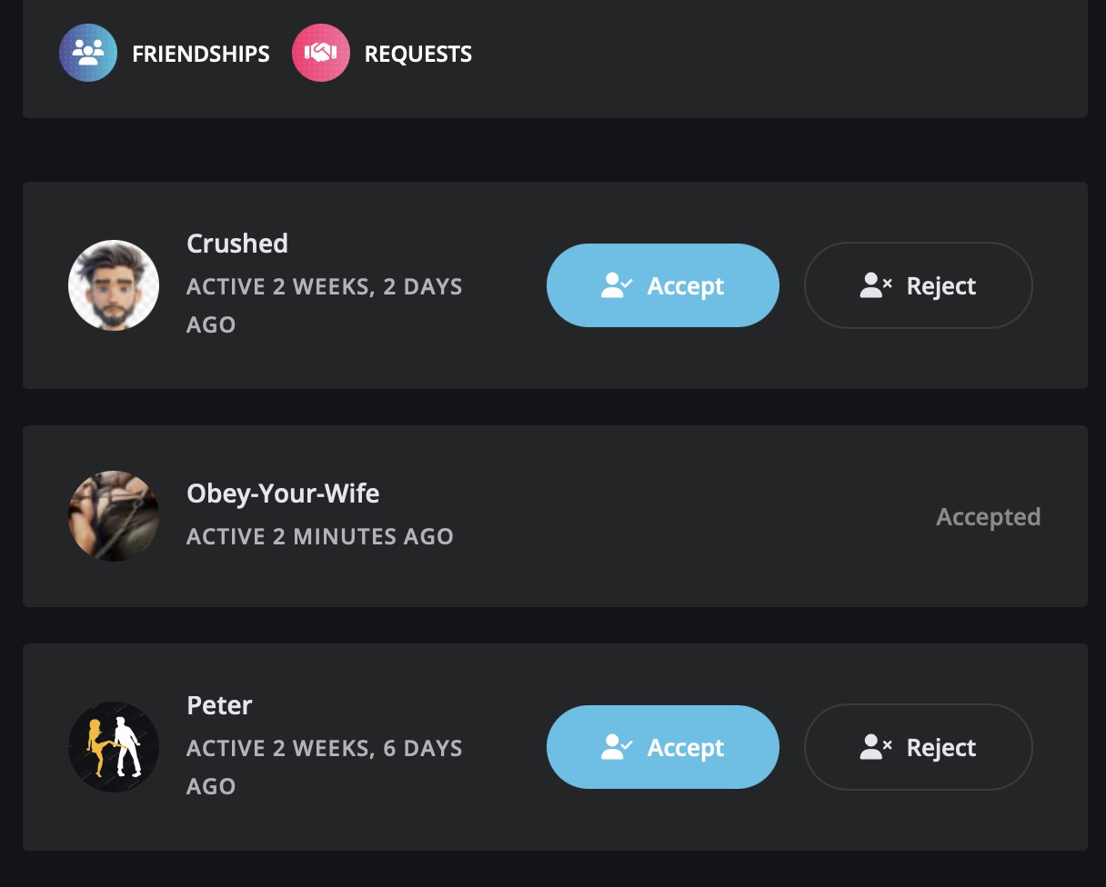Click the person-check icon in Peter's row
This screenshot has width=1106, height=887.
[x=618, y=747]
